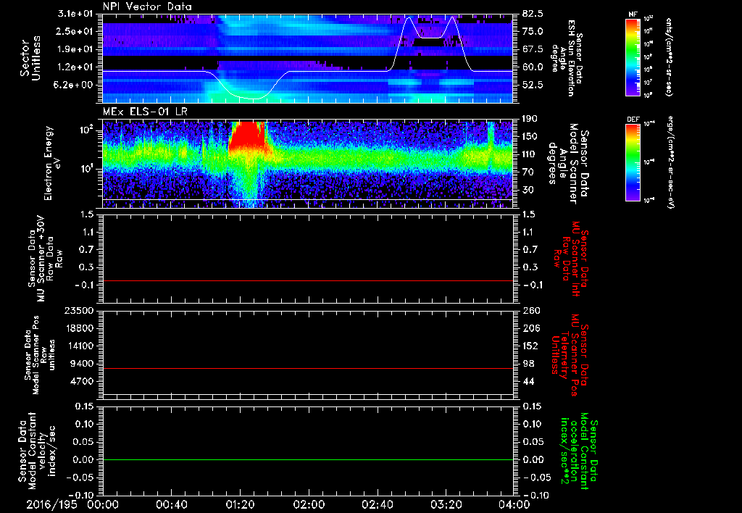Screen dimensions: 742x513
Task: Click the red high-flux burst in the ELS spectrogram
Action: click(x=246, y=136)
